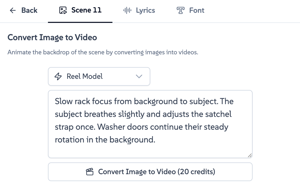Click before "Slow rack focus" in prompt
Image resolution: width=300 pixels, height=196 pixels.
click(x=55, y=101)
